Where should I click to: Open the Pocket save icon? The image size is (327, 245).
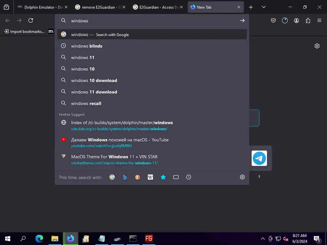[x=273, y=20]
